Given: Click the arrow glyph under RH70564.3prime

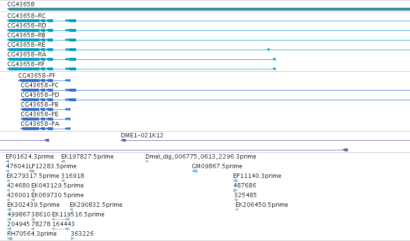Looking at the screenshot, I should click(x=10, y=239).
